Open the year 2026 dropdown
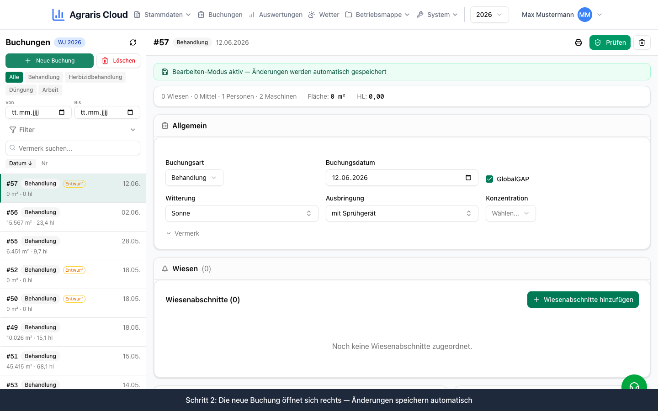This screenshot has width=658, height=411. (x=489, y=15)
